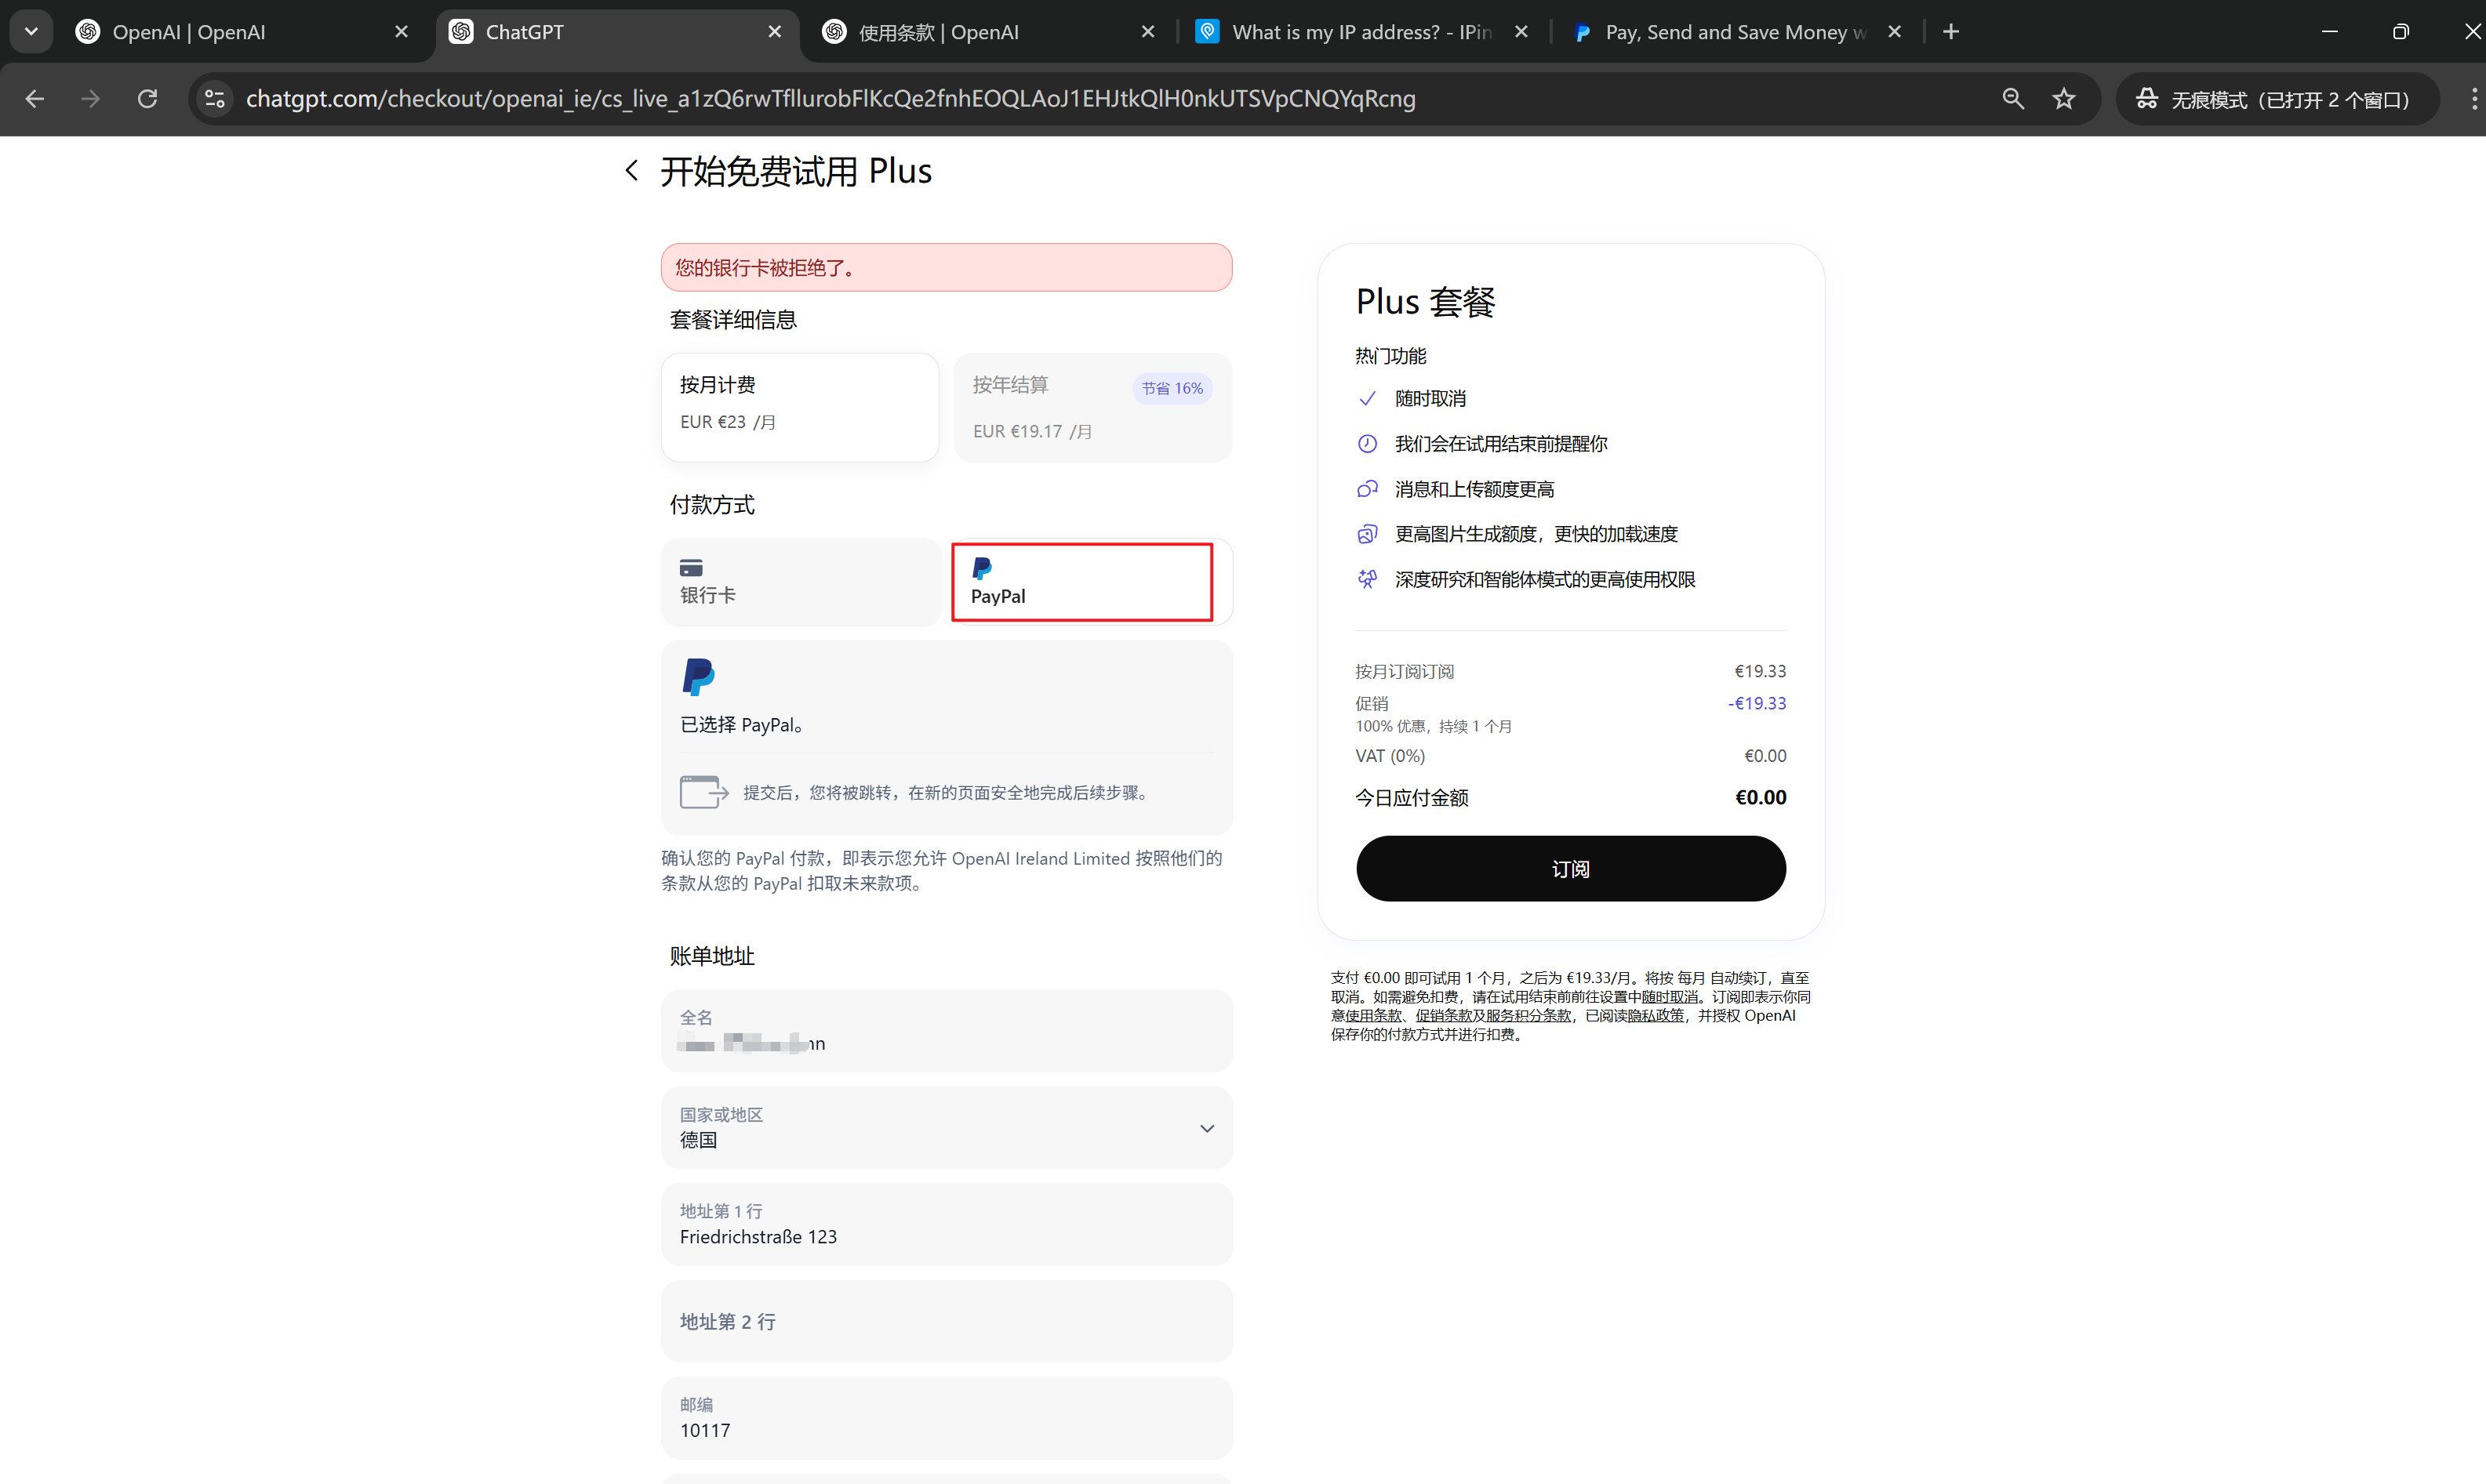Open the Chrome three-dot menu
The image size is (2486, 1484).
tap(2473, 99)
